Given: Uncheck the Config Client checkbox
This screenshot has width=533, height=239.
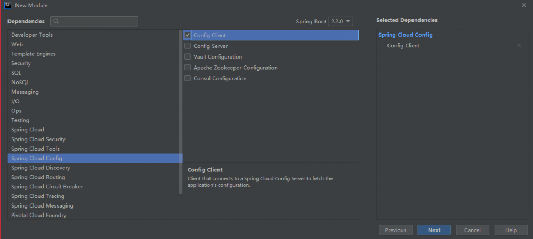Looking at the screenshot, I should (187, 35).
